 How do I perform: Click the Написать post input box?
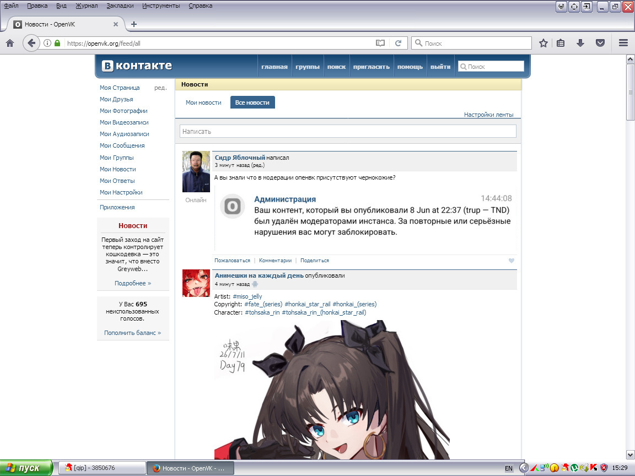click(348, 131)
